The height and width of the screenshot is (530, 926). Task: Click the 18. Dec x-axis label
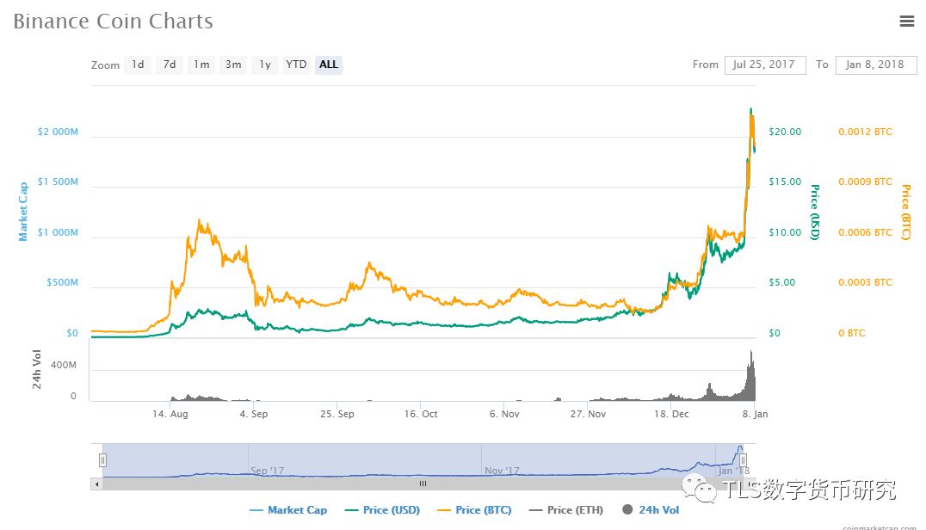(x=671, y=414)
